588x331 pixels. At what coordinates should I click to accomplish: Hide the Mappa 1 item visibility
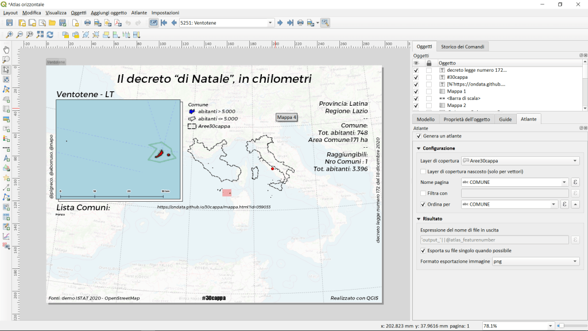(416, 91)
